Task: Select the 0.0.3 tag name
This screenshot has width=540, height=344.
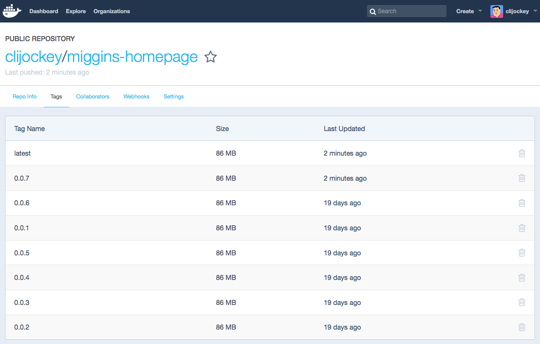Action: point(22,302)
